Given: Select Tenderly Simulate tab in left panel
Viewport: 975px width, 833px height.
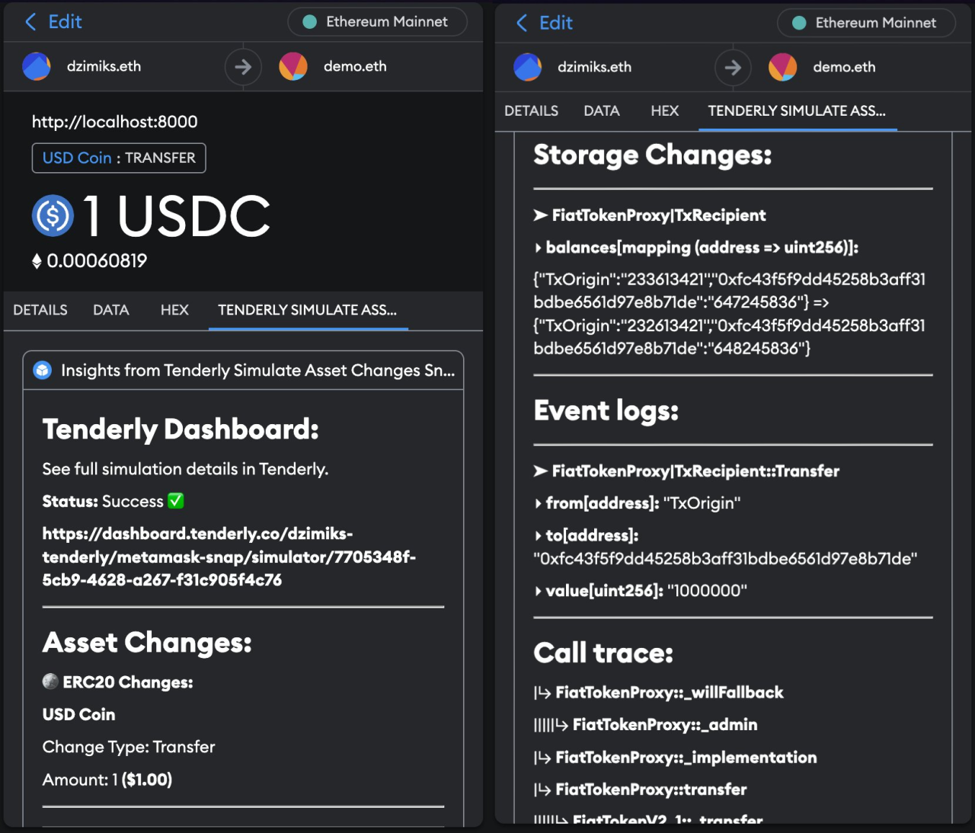Looking at the screenshot, I should click(x=308, y=310).
